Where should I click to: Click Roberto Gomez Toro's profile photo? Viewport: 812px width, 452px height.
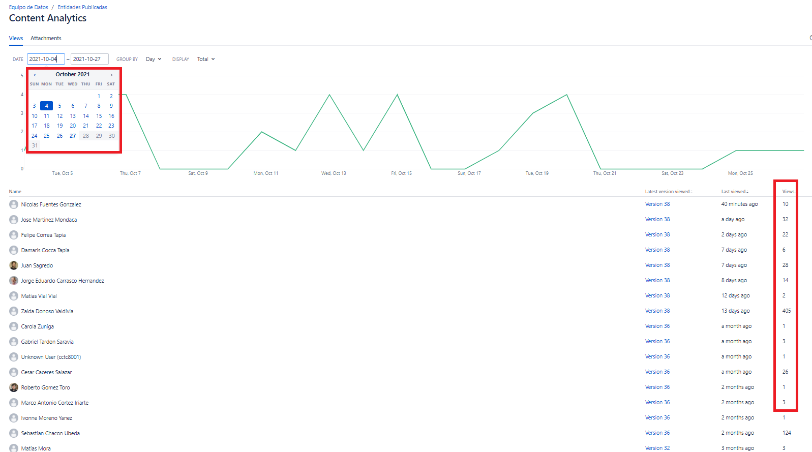coord(14,387)
